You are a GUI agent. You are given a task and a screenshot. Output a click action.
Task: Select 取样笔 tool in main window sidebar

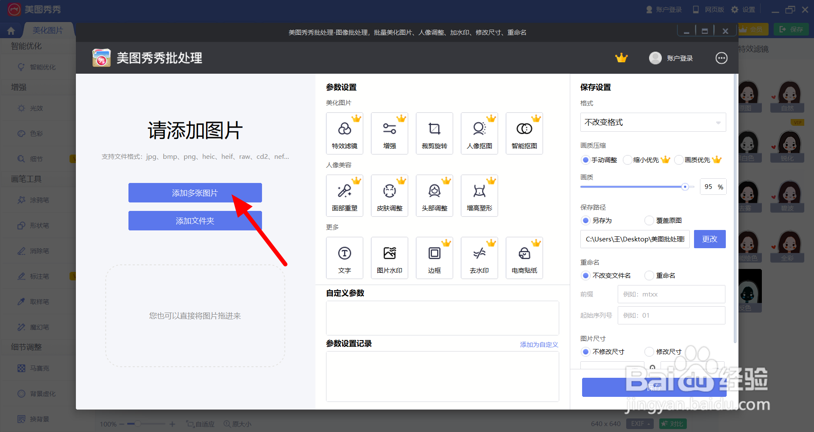coord(34,302)
